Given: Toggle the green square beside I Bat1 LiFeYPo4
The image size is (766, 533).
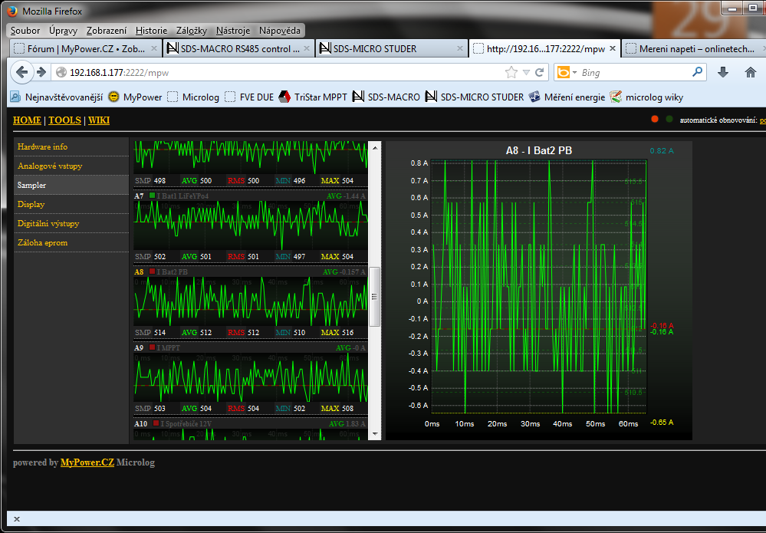Looking at the screenshot, I should coord(152,196).
